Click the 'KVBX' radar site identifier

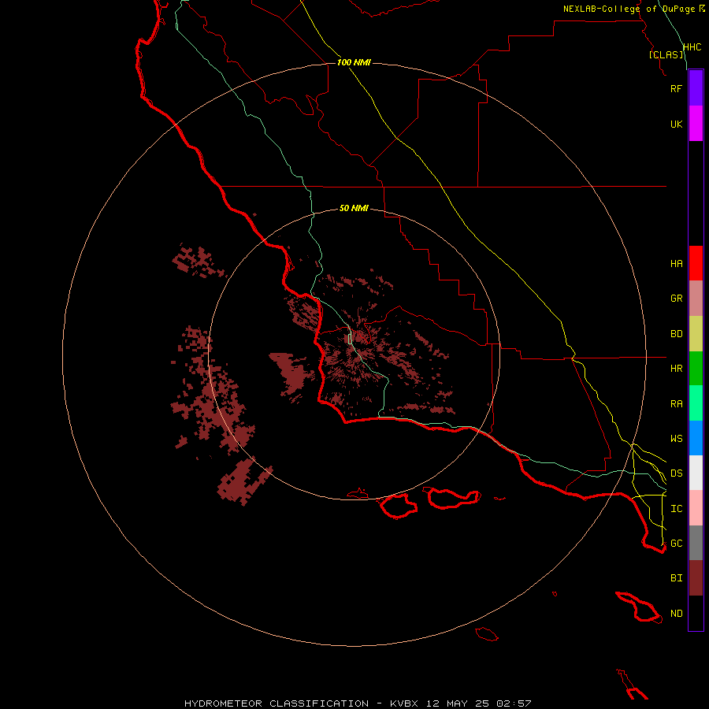pos(404,703)
